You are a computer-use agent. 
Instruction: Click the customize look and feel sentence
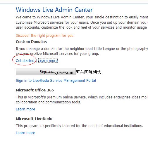81,27
